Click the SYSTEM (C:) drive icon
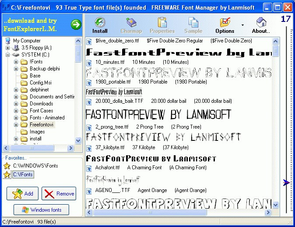Screen dimensions: 295x227 (16, 55)
